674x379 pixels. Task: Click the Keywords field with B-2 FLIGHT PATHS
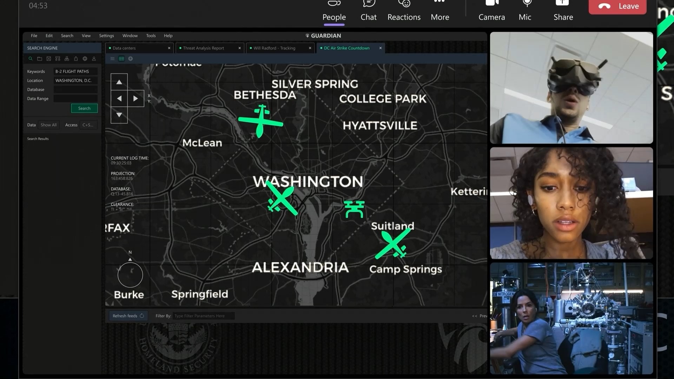75,71
